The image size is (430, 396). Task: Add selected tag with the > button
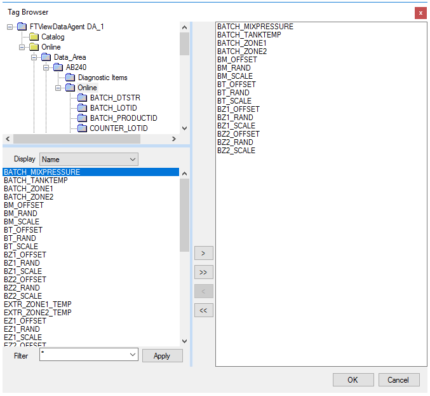[x=203, y=253]
